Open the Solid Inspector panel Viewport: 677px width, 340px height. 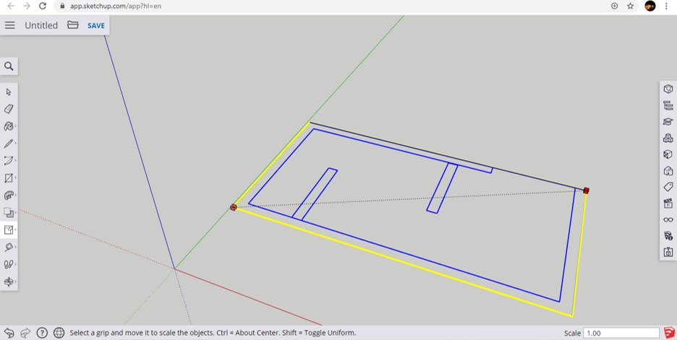point(668,252)
